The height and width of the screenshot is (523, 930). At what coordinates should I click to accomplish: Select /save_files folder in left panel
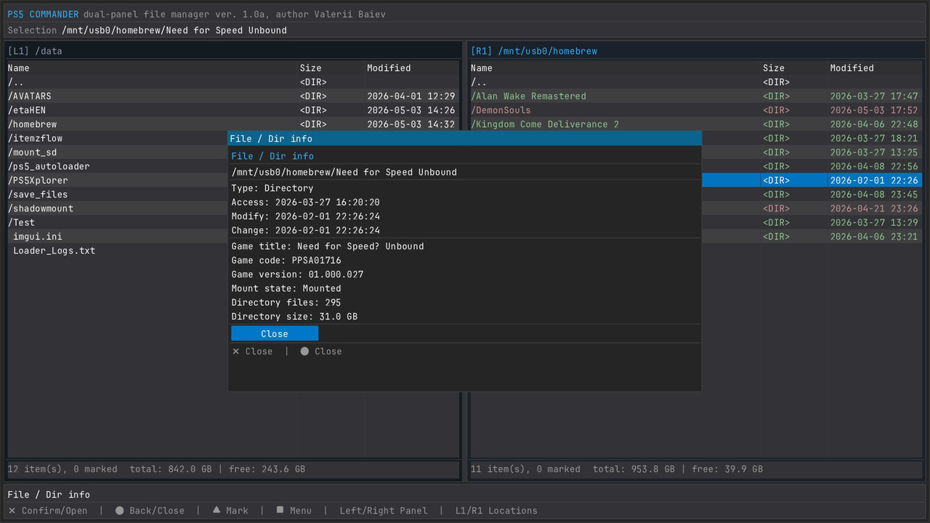(116, 195)
